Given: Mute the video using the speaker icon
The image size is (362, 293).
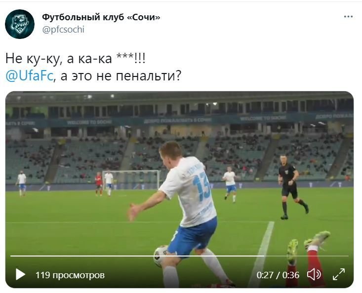Looking at the screenshot, I should [314, 274].
